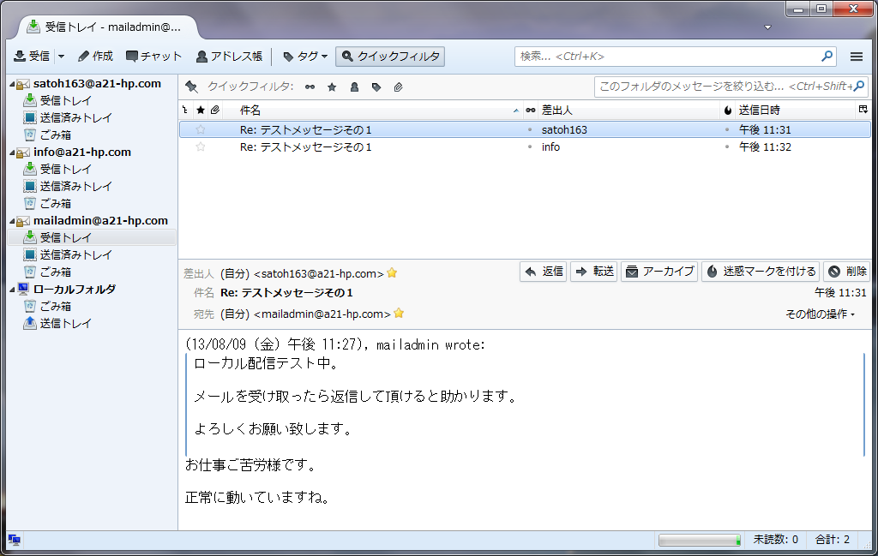Open 受信トレイ under info@a21-hp.com

(x=65, y=169)
